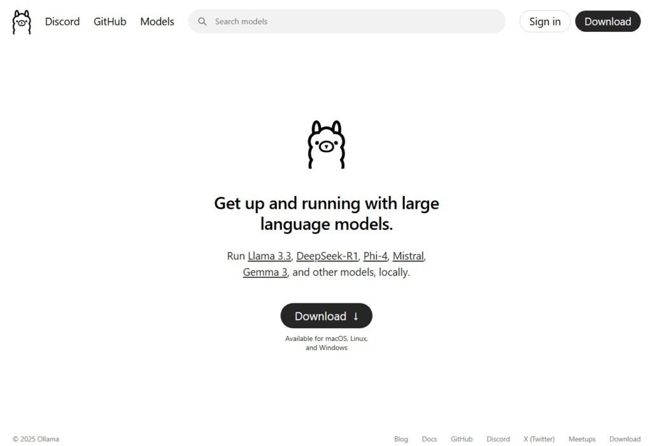Click the large llama mascot image

327,144
